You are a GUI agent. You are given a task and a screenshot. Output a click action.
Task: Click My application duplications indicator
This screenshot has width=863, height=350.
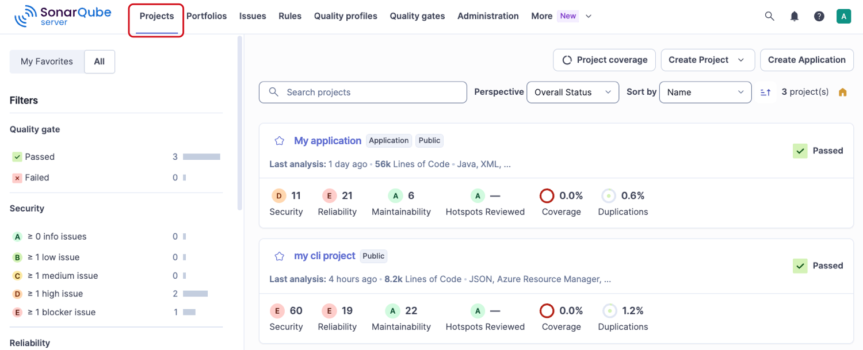click(x=609, y=196)
